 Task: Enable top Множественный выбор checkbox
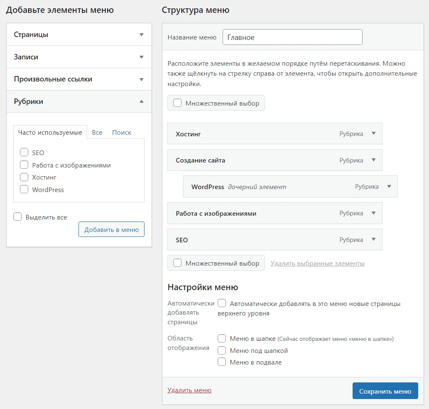177,103
